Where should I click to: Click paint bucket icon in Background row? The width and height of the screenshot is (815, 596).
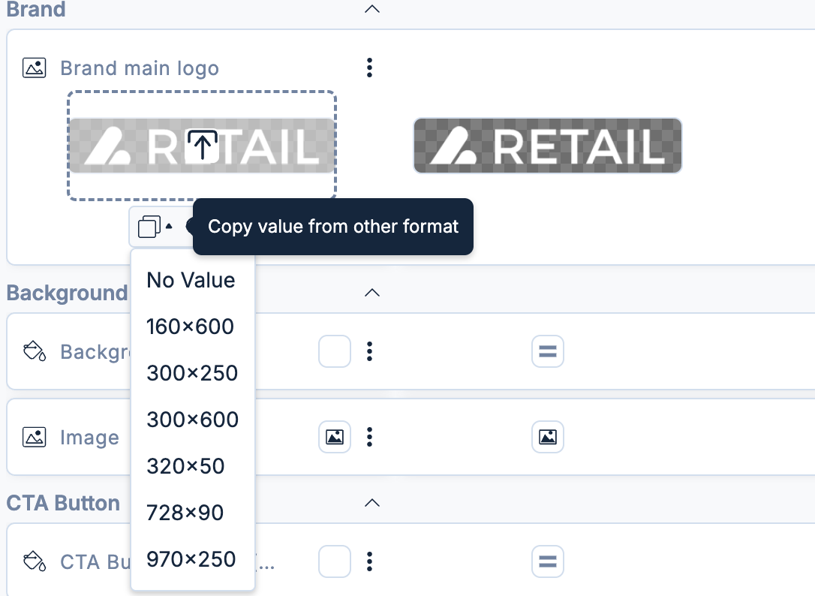pyautogui.click(x=35, y=351)
